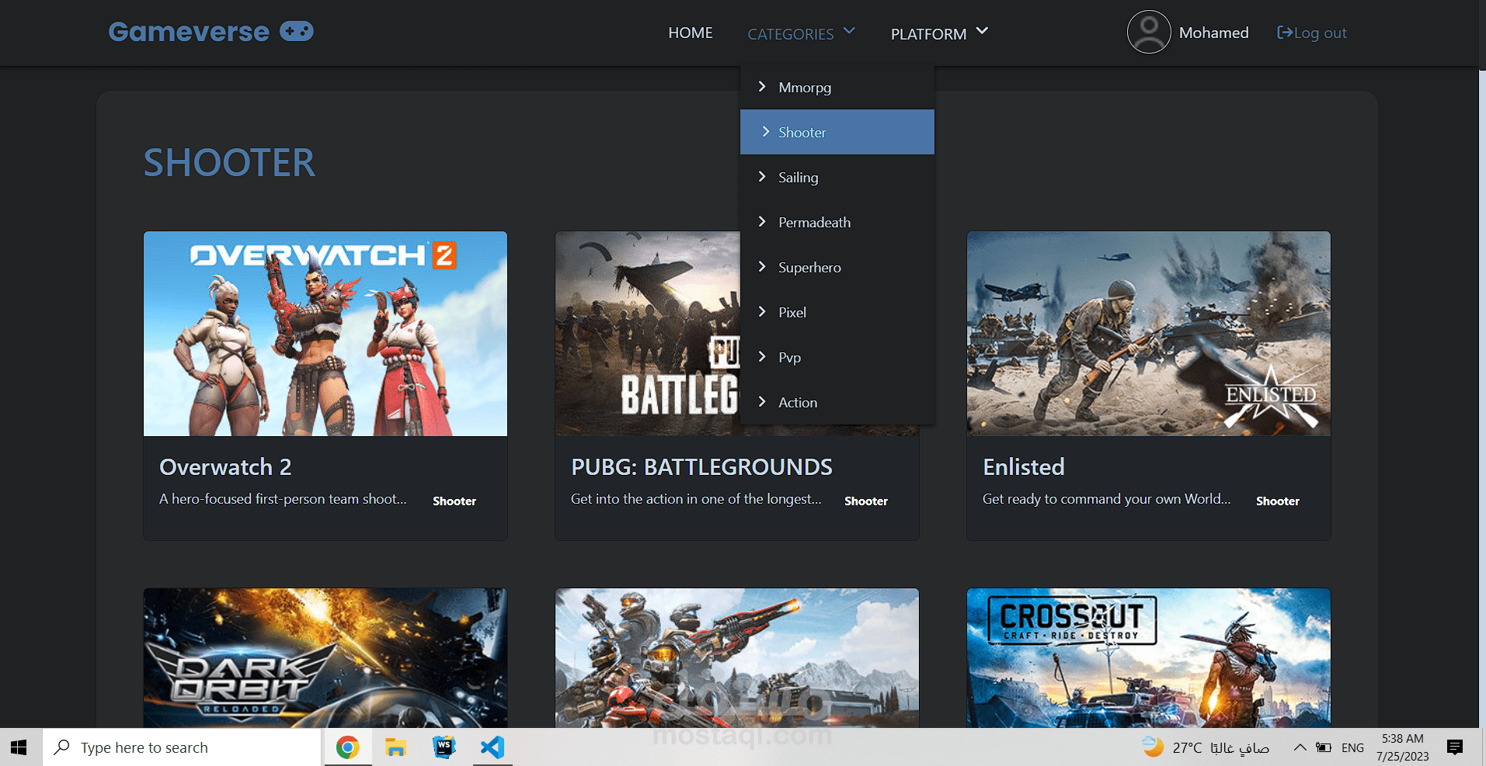This screenshot has width=1486, height=766.
Task: Select the Action category
Action: (x=837, y=402)
